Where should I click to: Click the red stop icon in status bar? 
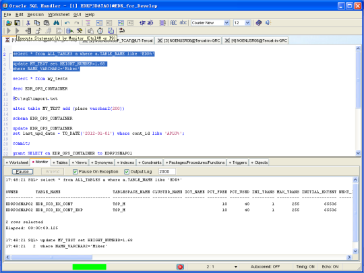(x=180, y=267)
